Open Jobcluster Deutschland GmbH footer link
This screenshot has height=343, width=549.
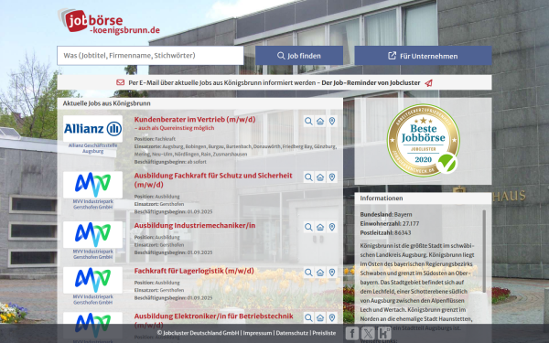(198, 333)
